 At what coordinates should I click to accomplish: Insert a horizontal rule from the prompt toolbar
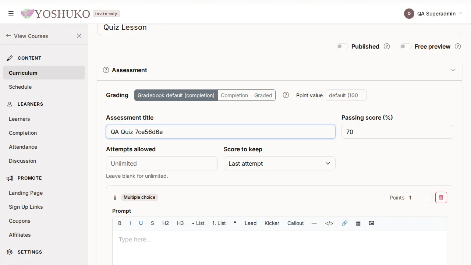pos(314,223)
